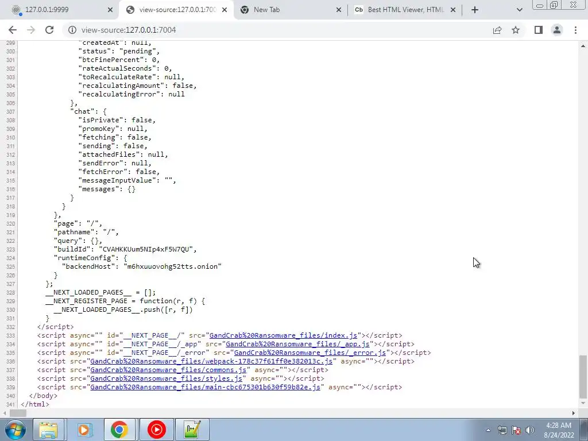Close the Best HTML Viewer tab
This screenshot has width=588, height=441.
[453, 10]
